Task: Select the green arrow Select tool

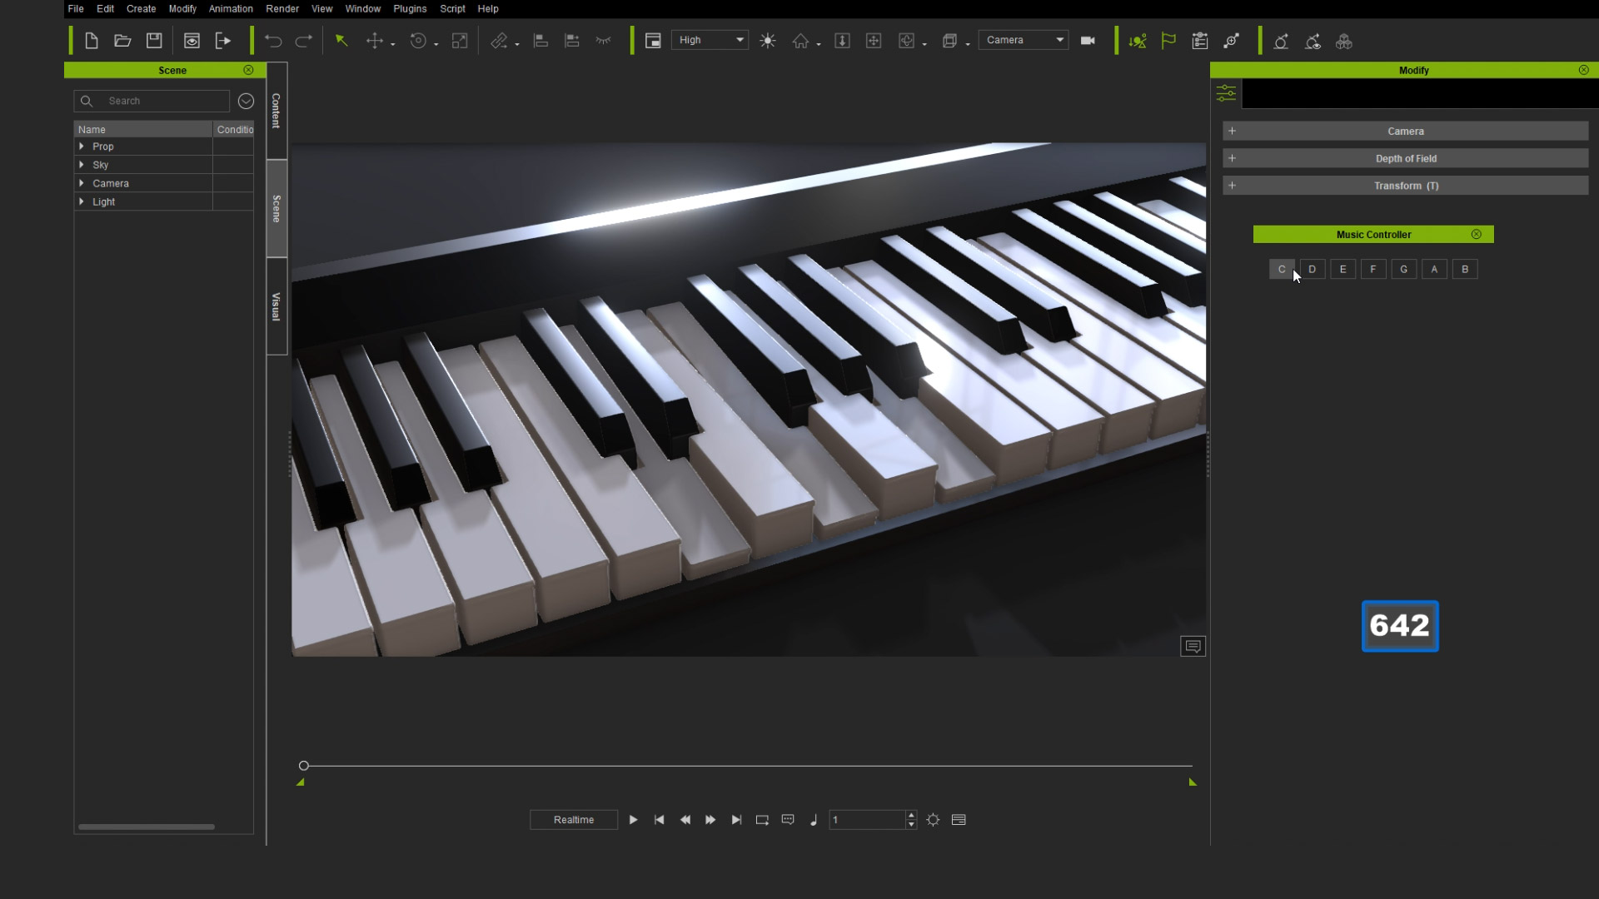Action: pos(341,41)
